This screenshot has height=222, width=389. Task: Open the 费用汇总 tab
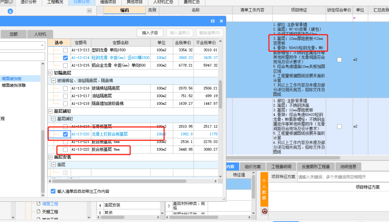[192, 2]
